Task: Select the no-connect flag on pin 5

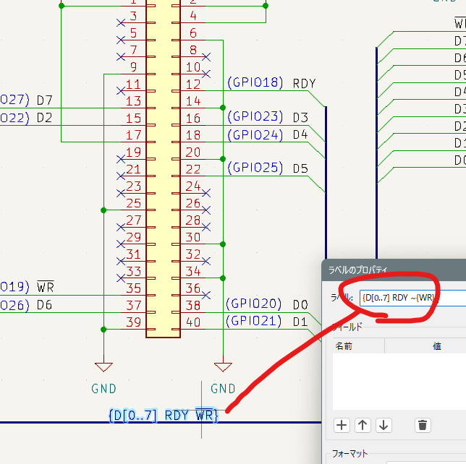Action: pyautogui.click(x=121, y=40)
